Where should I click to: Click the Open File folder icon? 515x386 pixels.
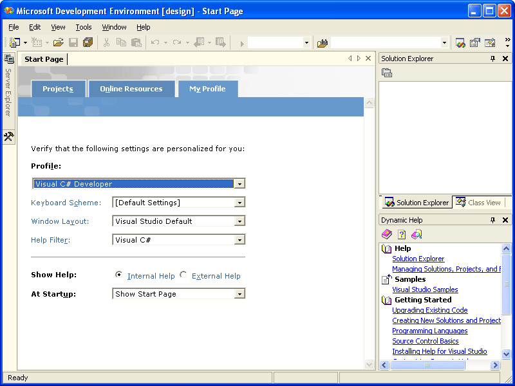[x=58, y=42]
